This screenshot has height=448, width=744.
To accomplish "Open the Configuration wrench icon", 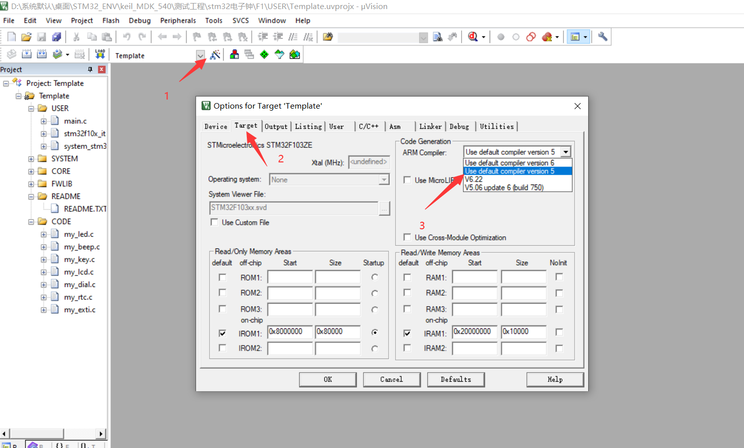I will pos(603,37).
